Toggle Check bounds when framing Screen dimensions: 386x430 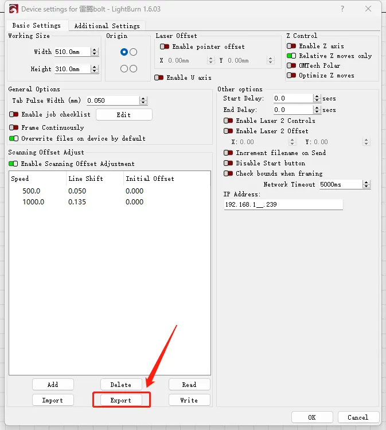[228, 173]
